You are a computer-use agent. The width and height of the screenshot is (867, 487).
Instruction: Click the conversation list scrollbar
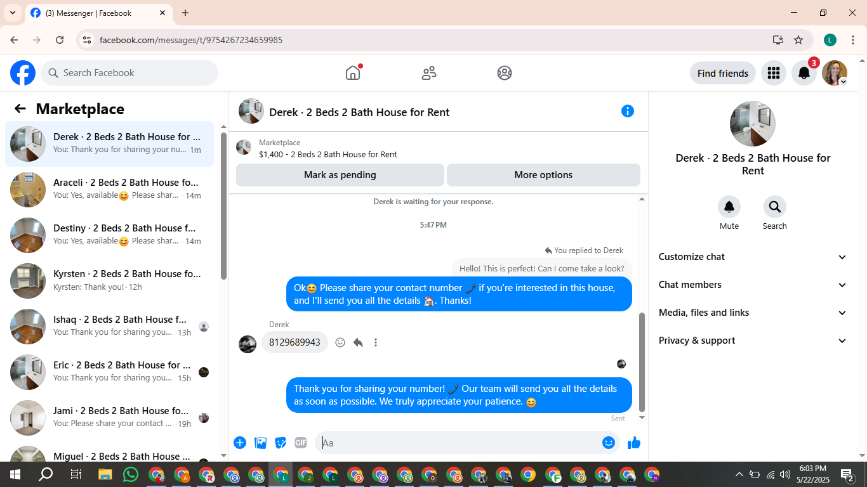(223, 205)
